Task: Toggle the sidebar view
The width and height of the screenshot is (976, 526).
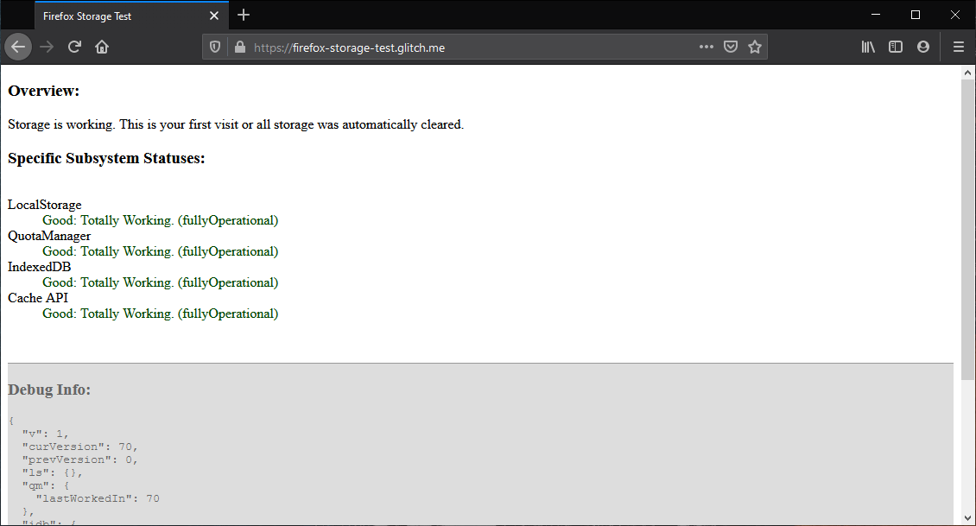Action: (896, 48)
